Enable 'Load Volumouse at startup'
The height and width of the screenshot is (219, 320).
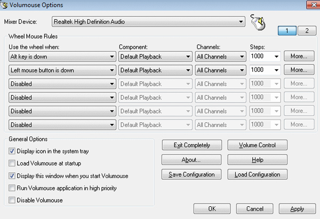12,163
